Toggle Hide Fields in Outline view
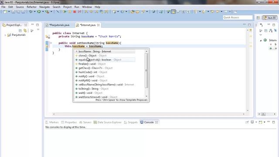The image size is (279, 157). click(x=276, y=31)
